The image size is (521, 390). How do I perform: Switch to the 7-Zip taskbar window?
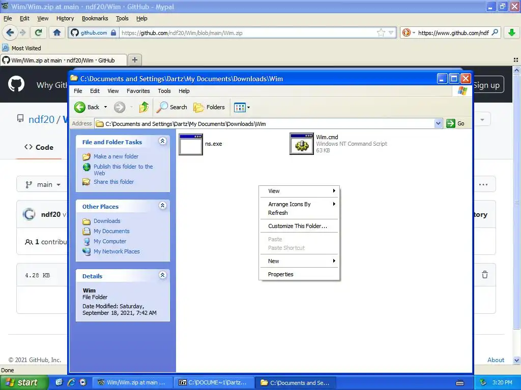click(x=214, y=382)
